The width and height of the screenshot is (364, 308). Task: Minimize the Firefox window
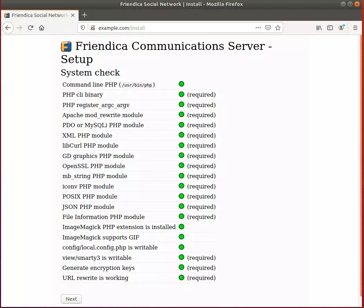(x=343, y=4)
